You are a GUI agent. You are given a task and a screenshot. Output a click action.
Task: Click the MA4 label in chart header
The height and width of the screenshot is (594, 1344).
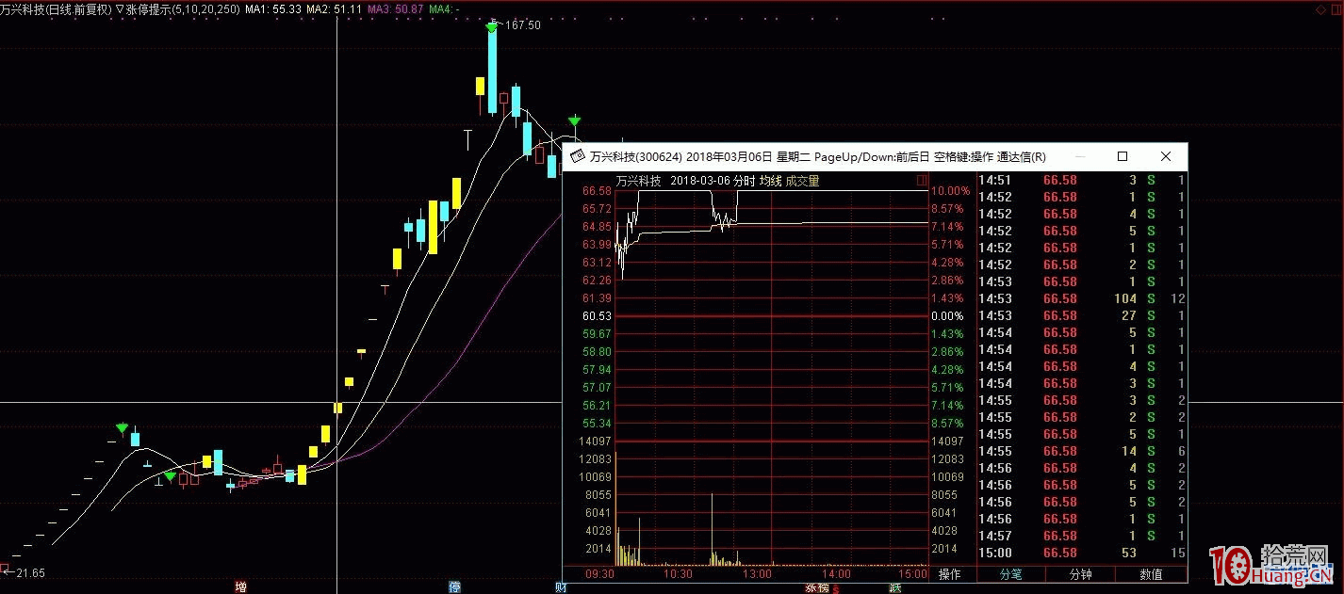(x=443, y=8)
